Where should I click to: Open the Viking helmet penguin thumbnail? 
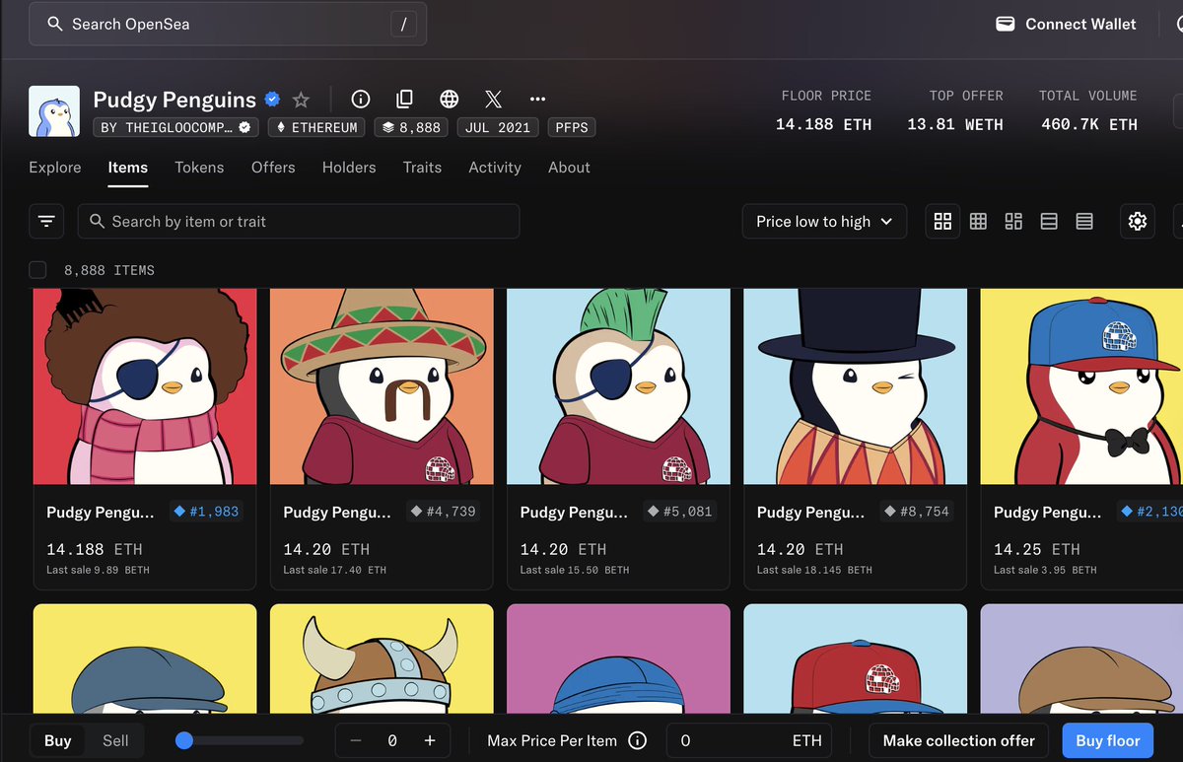click(382, 658)
